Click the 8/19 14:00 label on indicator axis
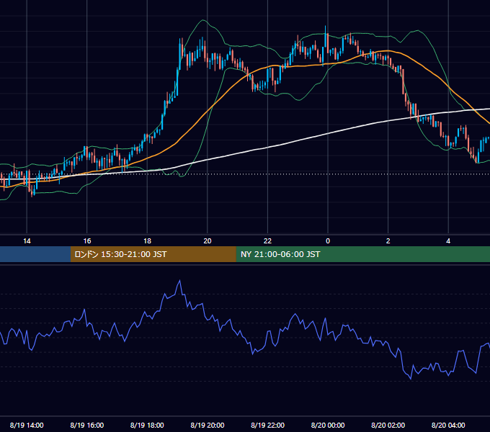This screenshot has height=432, width=490. pos(27,425)
